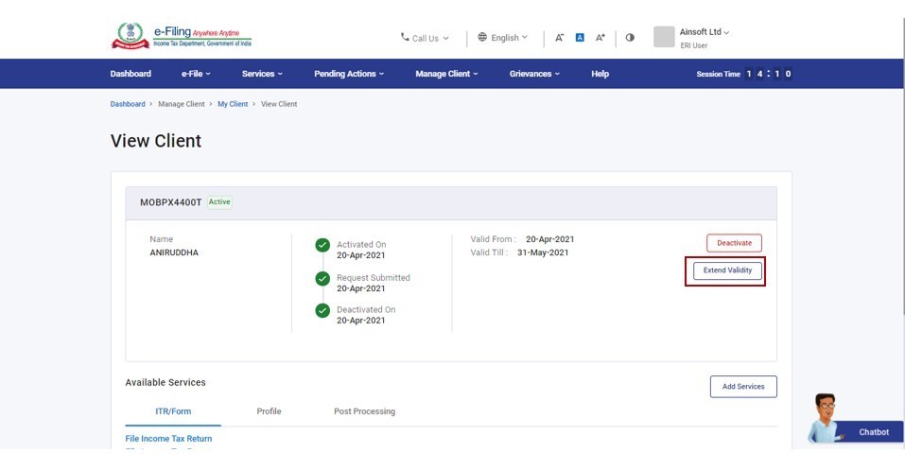The width and height of the screenshot is (905, 470).
Task: Open the Manage Client menu
Action: point(446,74)
